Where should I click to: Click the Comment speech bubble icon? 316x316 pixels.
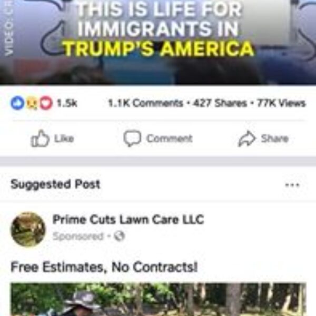click(x=132, y=139)
